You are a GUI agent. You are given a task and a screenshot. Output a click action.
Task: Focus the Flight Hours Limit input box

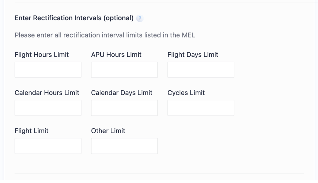(48, 70)
